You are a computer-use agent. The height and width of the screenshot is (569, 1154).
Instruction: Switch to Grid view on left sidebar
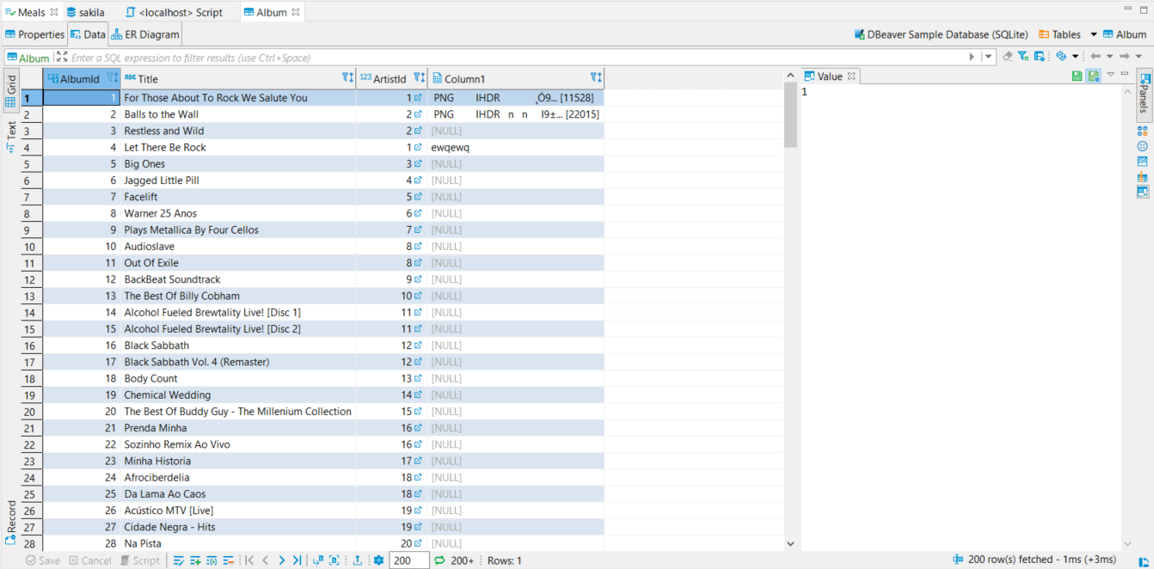(11, 92)
